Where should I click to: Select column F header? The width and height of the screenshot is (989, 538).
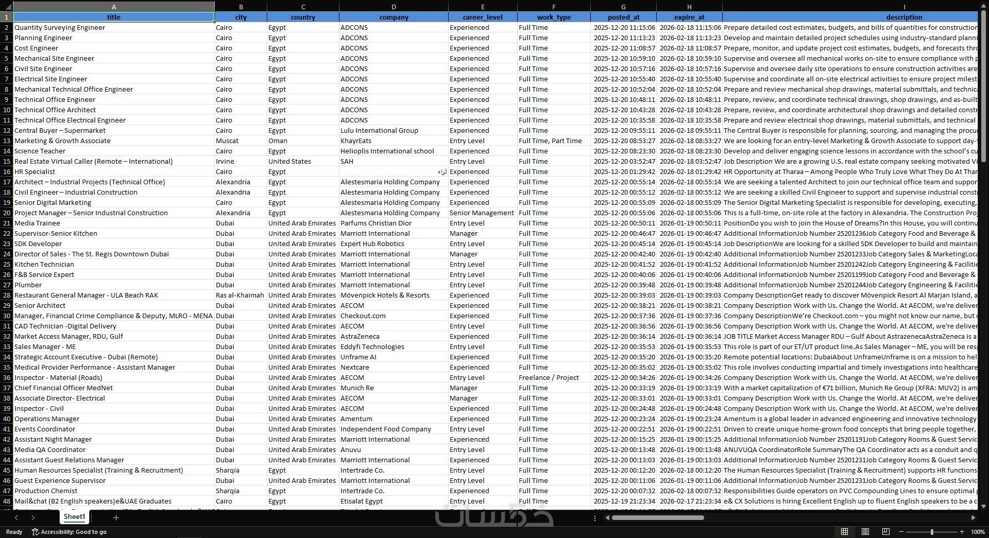pyautogui.click(x=554, y=7)
